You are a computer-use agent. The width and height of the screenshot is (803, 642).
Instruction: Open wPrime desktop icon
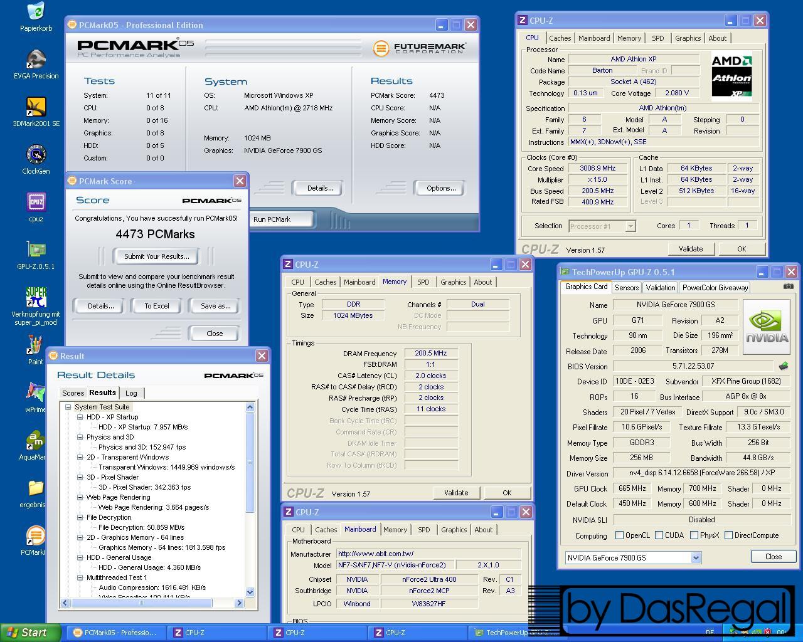pyautogui.click(x=36, y=393)
